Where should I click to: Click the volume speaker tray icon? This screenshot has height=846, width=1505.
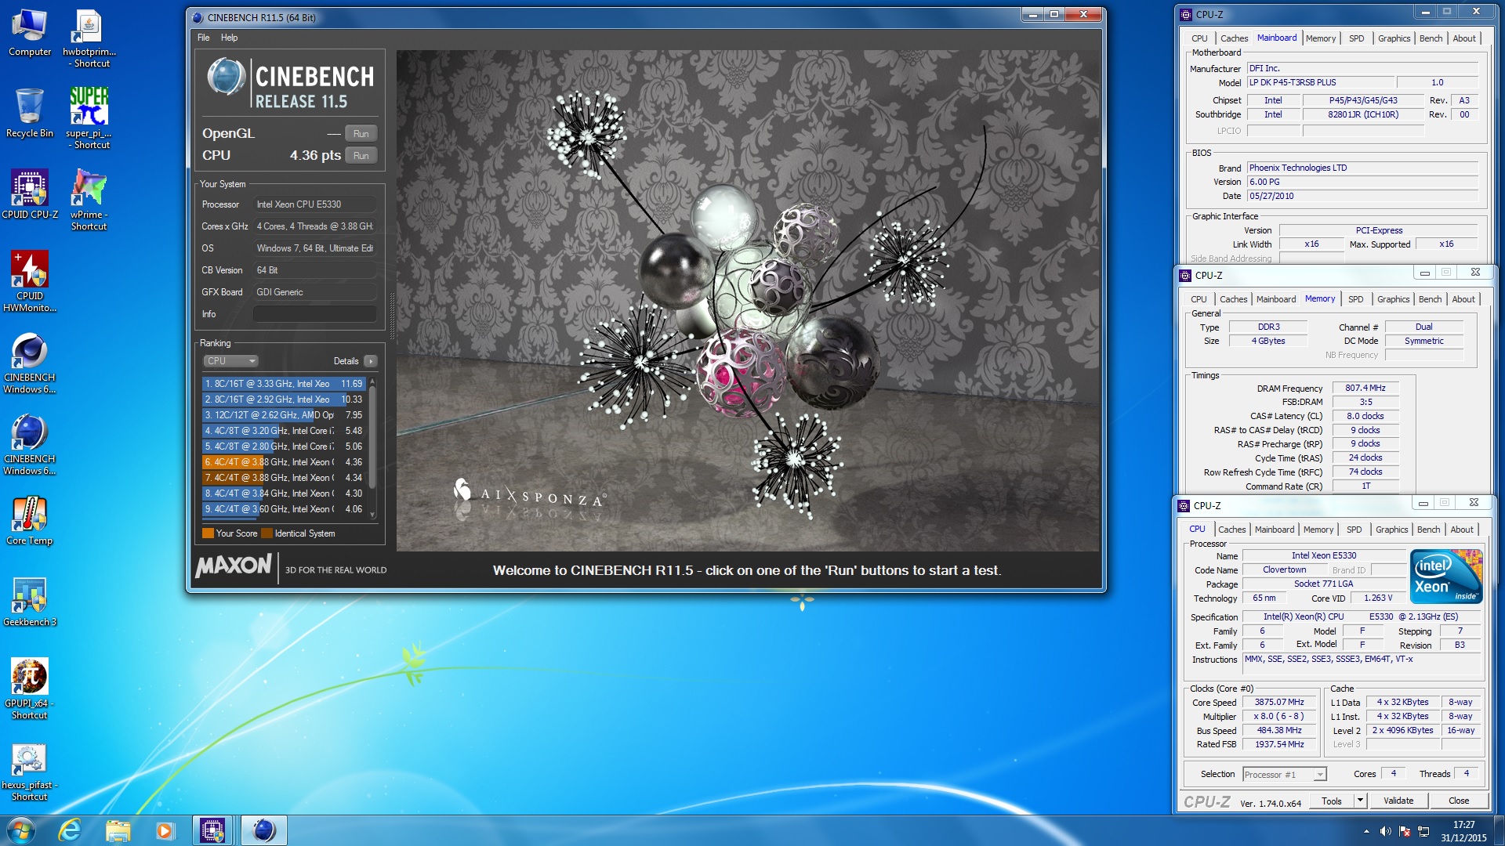1385,831
